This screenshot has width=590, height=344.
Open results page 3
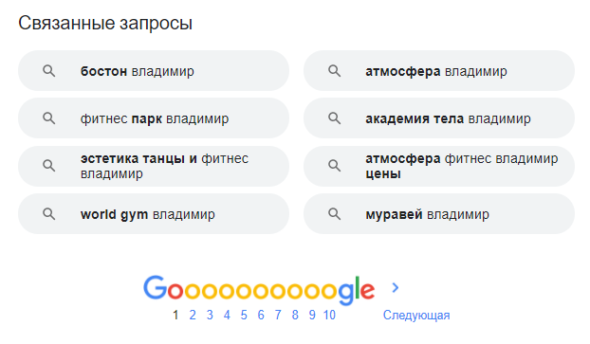tap(210, 315)
